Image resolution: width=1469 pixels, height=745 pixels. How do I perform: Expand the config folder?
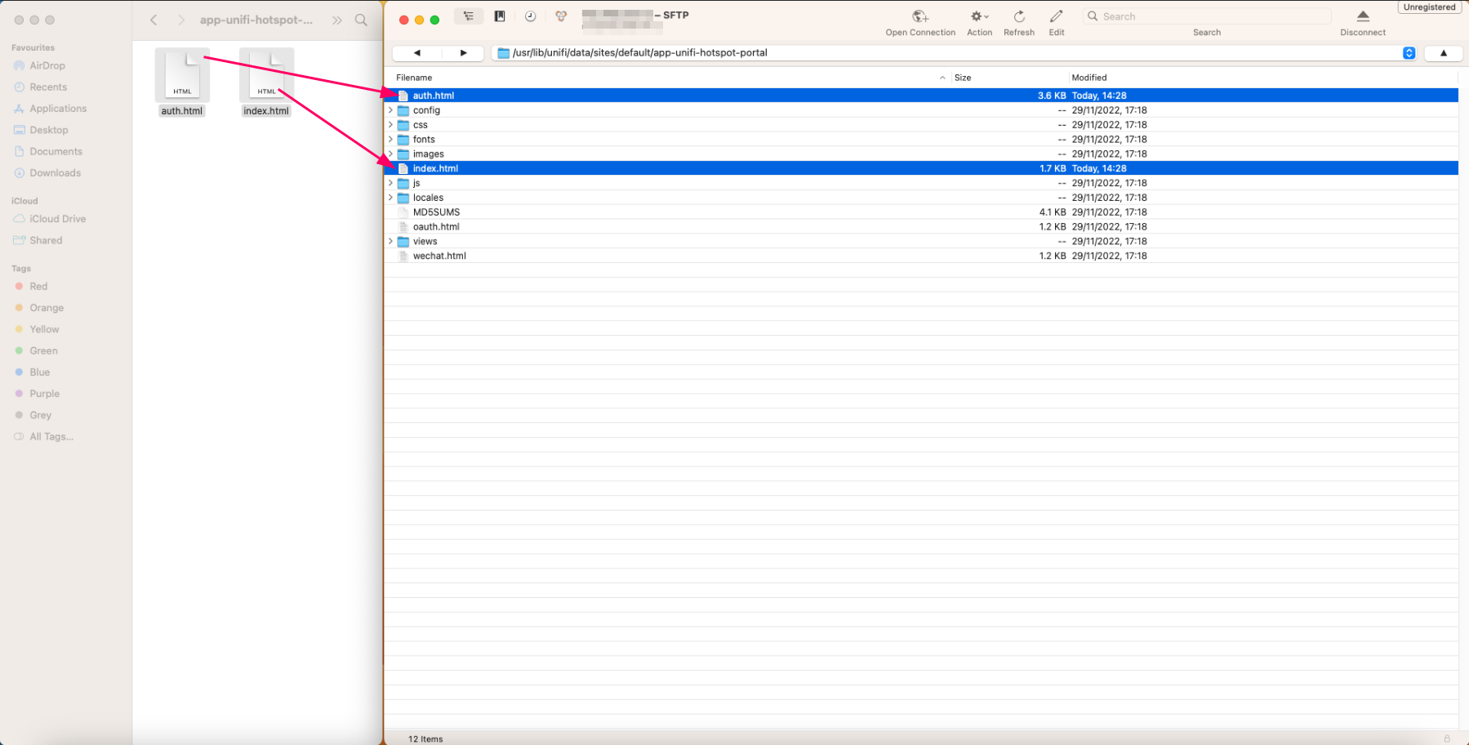[390, 110]
